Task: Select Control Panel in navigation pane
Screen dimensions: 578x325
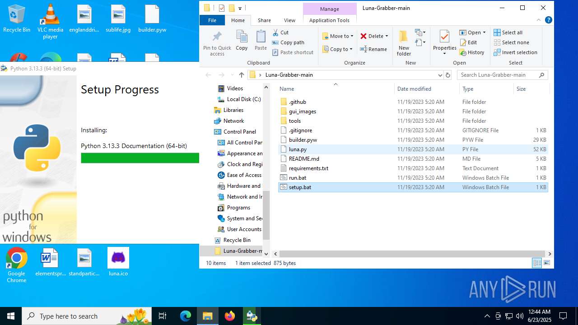Action: (x=239, y=132)
